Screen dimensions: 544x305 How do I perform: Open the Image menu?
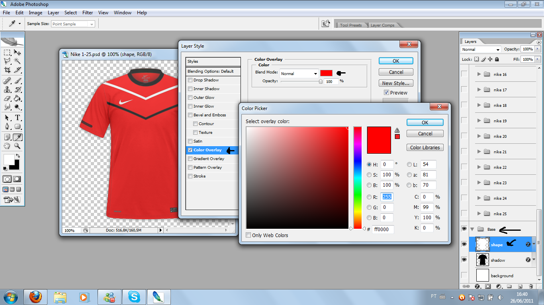click(35, 13)
